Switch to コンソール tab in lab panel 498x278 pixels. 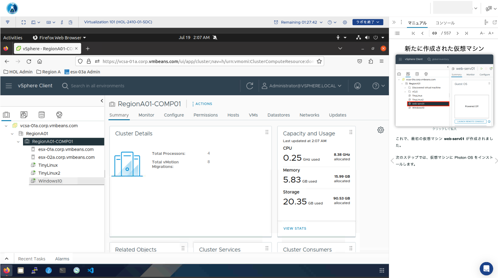445,23
